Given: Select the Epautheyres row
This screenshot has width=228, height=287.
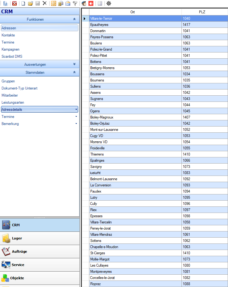Looking at the screenshot, I should click(x=155, y=25).
